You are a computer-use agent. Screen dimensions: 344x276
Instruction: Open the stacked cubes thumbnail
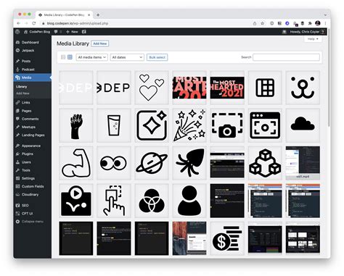click(265, 163)
